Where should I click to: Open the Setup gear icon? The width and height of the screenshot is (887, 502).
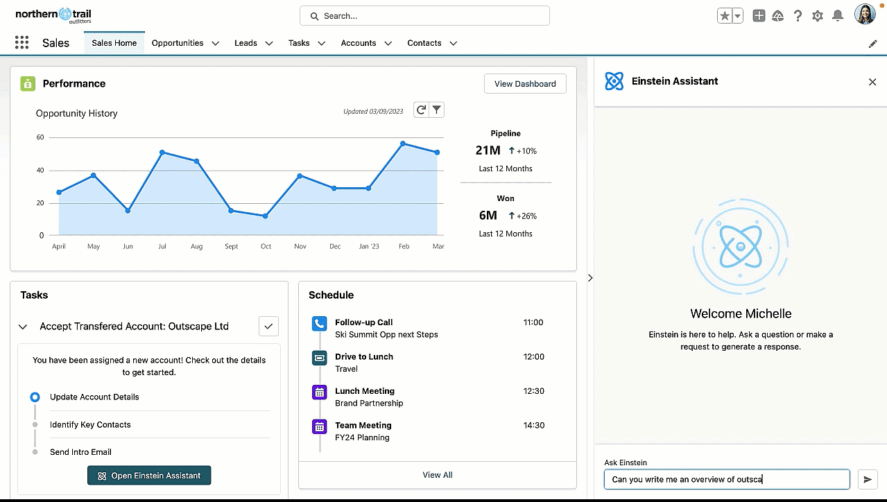(x=817, y=15)
